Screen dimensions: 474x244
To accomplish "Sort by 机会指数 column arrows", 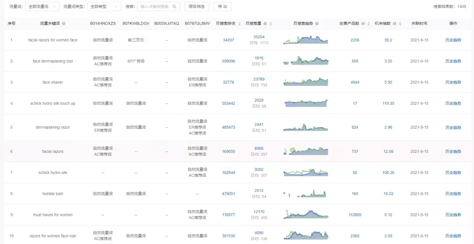I will tap(400, 24).
